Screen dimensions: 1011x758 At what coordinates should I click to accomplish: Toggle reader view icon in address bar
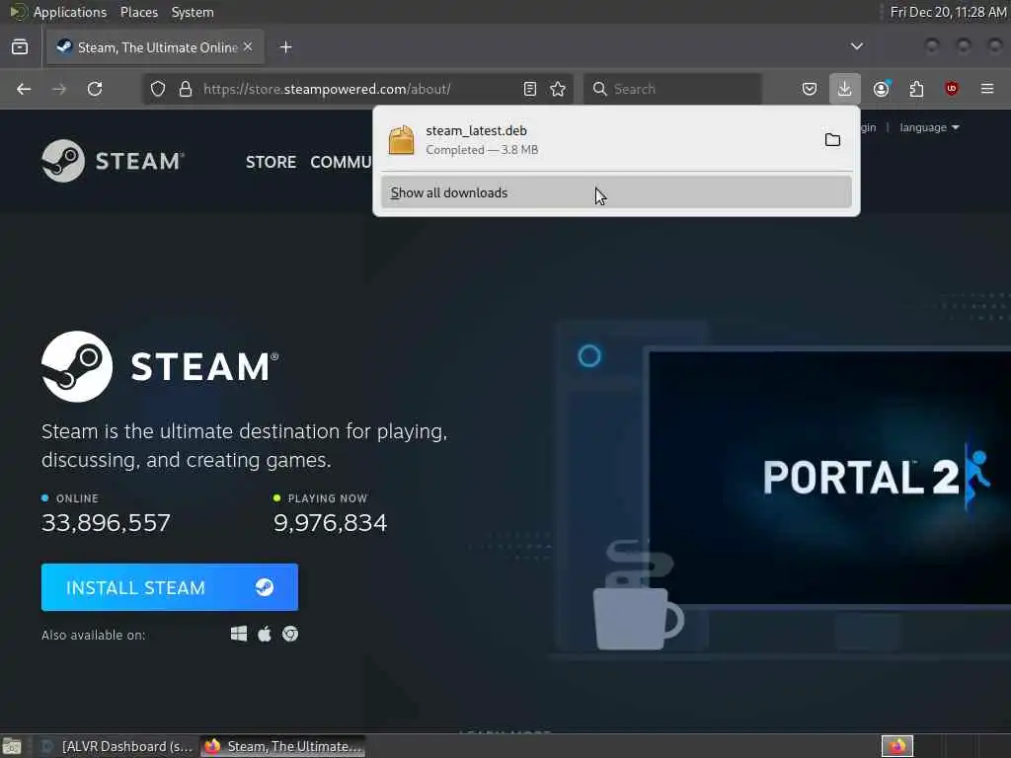(x=530, y=89)
